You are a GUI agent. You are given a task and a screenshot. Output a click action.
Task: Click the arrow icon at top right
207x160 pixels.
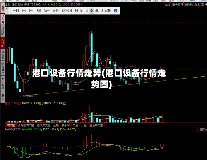tap(206, 5)
